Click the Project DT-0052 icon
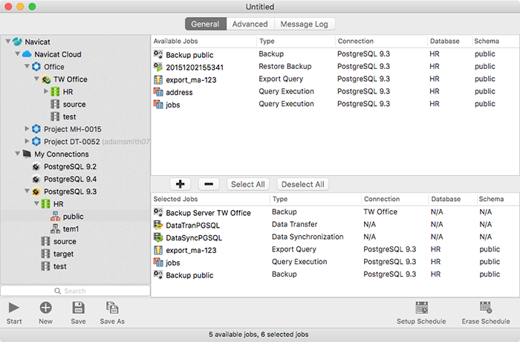This screenshot has width=520, height=342. click(x=36, y=142)
